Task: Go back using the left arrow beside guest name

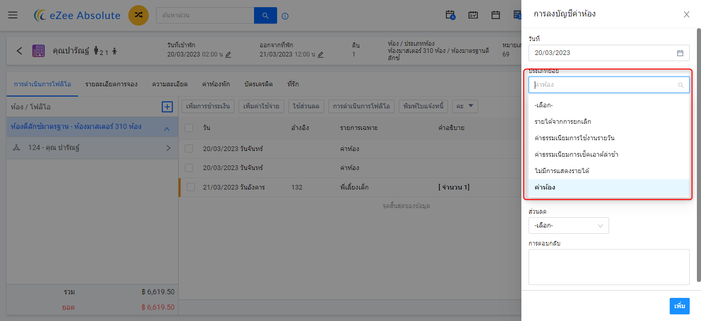Action: click(x=20, y=51)
